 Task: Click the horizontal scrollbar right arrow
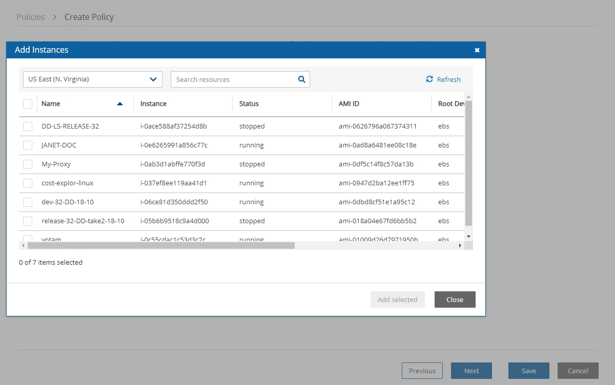(x=460, y=246)
